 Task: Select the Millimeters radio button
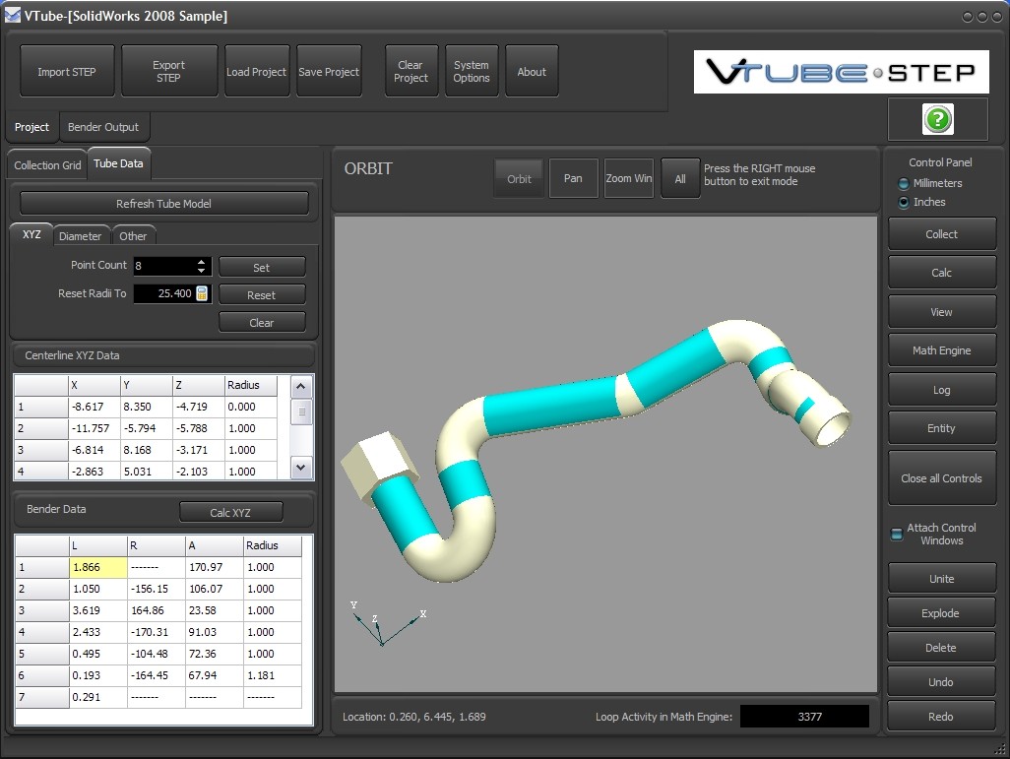pos(905,184)
